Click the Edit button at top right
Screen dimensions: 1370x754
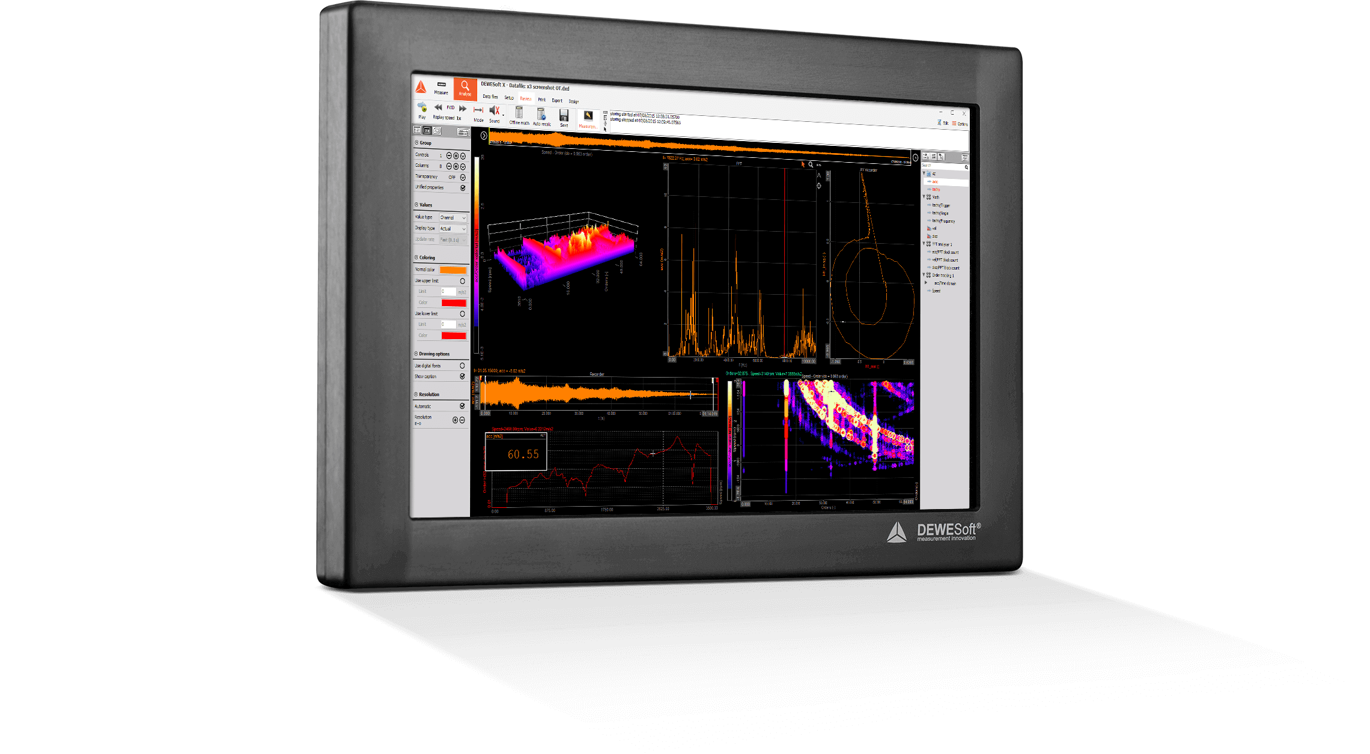(944, 123)
